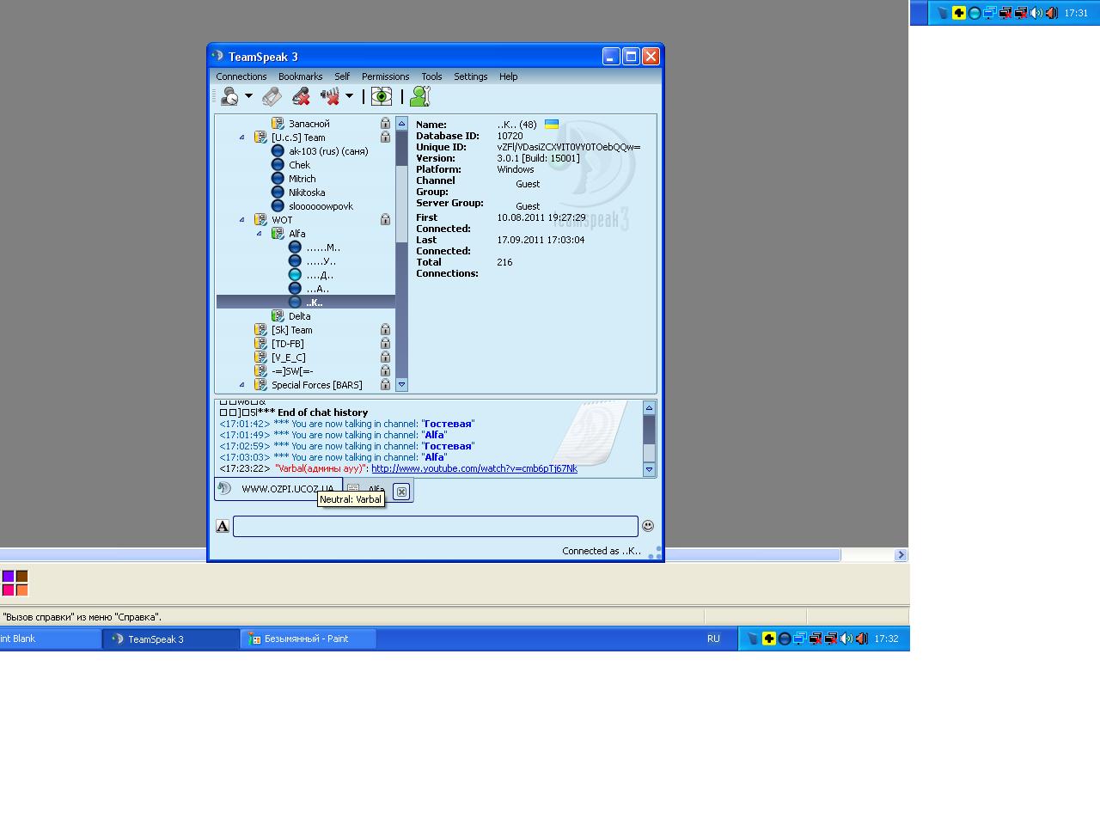
Task: Collapse the Alfa subchannel
Action: point(259,234)
